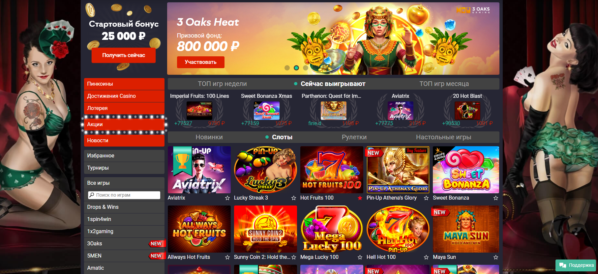Open the Рулетки games tab
Viewport: 598px width, 274px height.
pos(354,137)
